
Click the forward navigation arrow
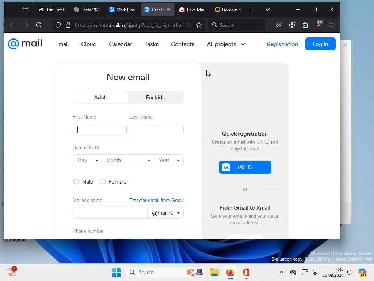tap(26, 25)
